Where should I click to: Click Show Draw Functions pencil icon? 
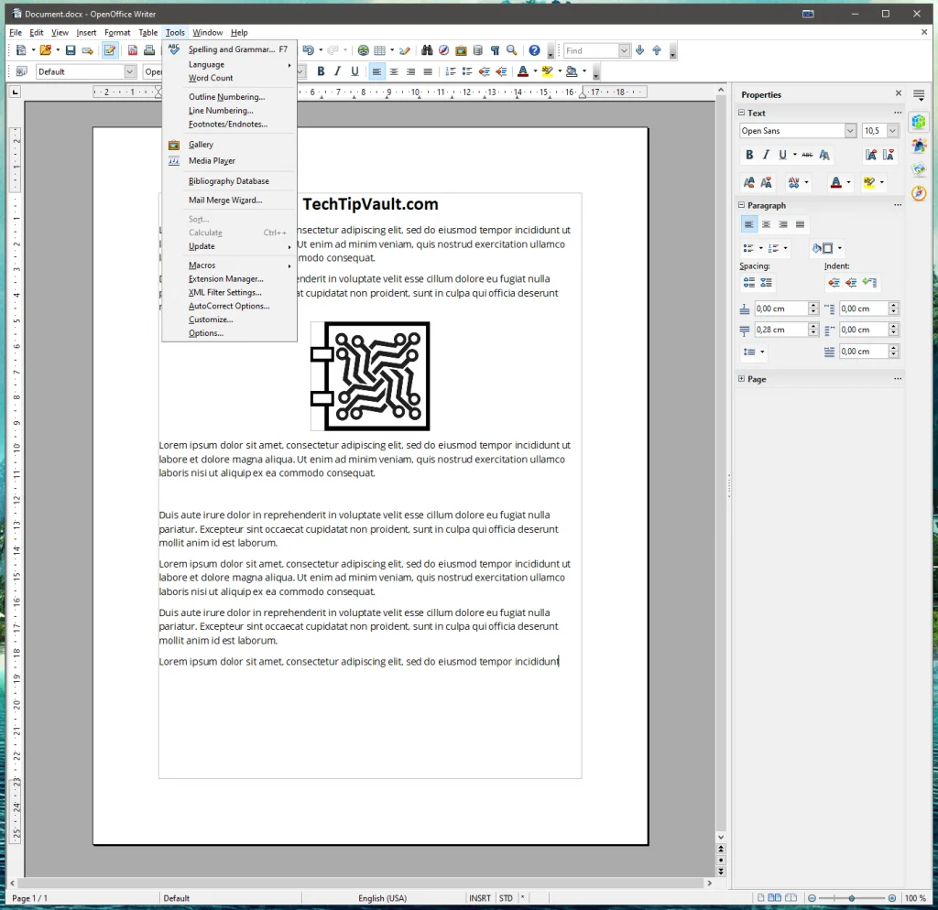[x=405, y=51]
